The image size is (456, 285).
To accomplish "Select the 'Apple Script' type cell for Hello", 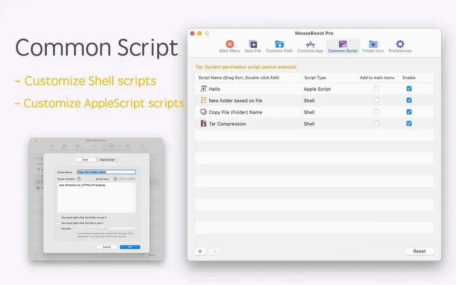I will click(x=317, y=89).
